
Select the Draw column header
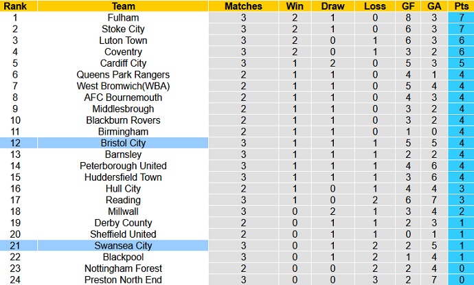(x=332, y=6)
